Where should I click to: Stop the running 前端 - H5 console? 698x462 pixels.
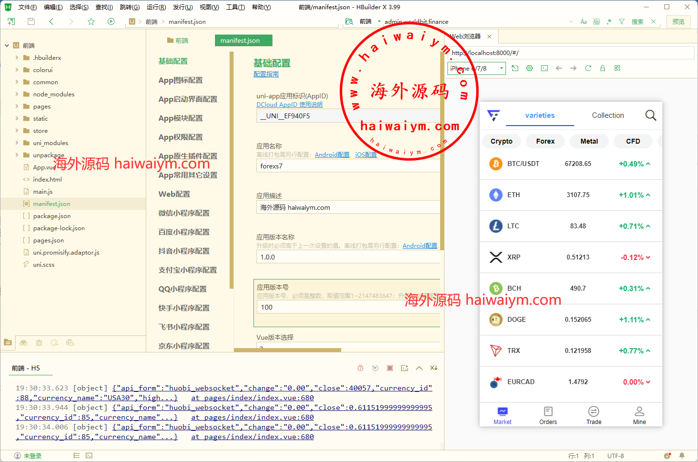390,368
